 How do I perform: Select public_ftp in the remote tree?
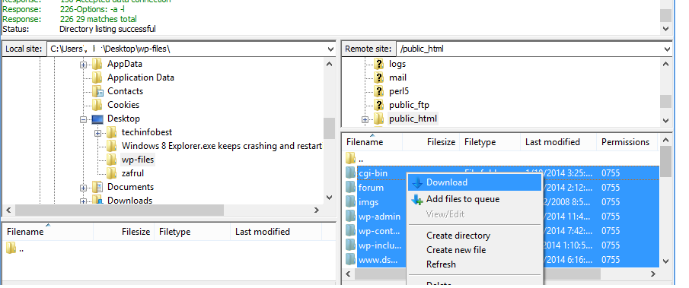point(409,105)
